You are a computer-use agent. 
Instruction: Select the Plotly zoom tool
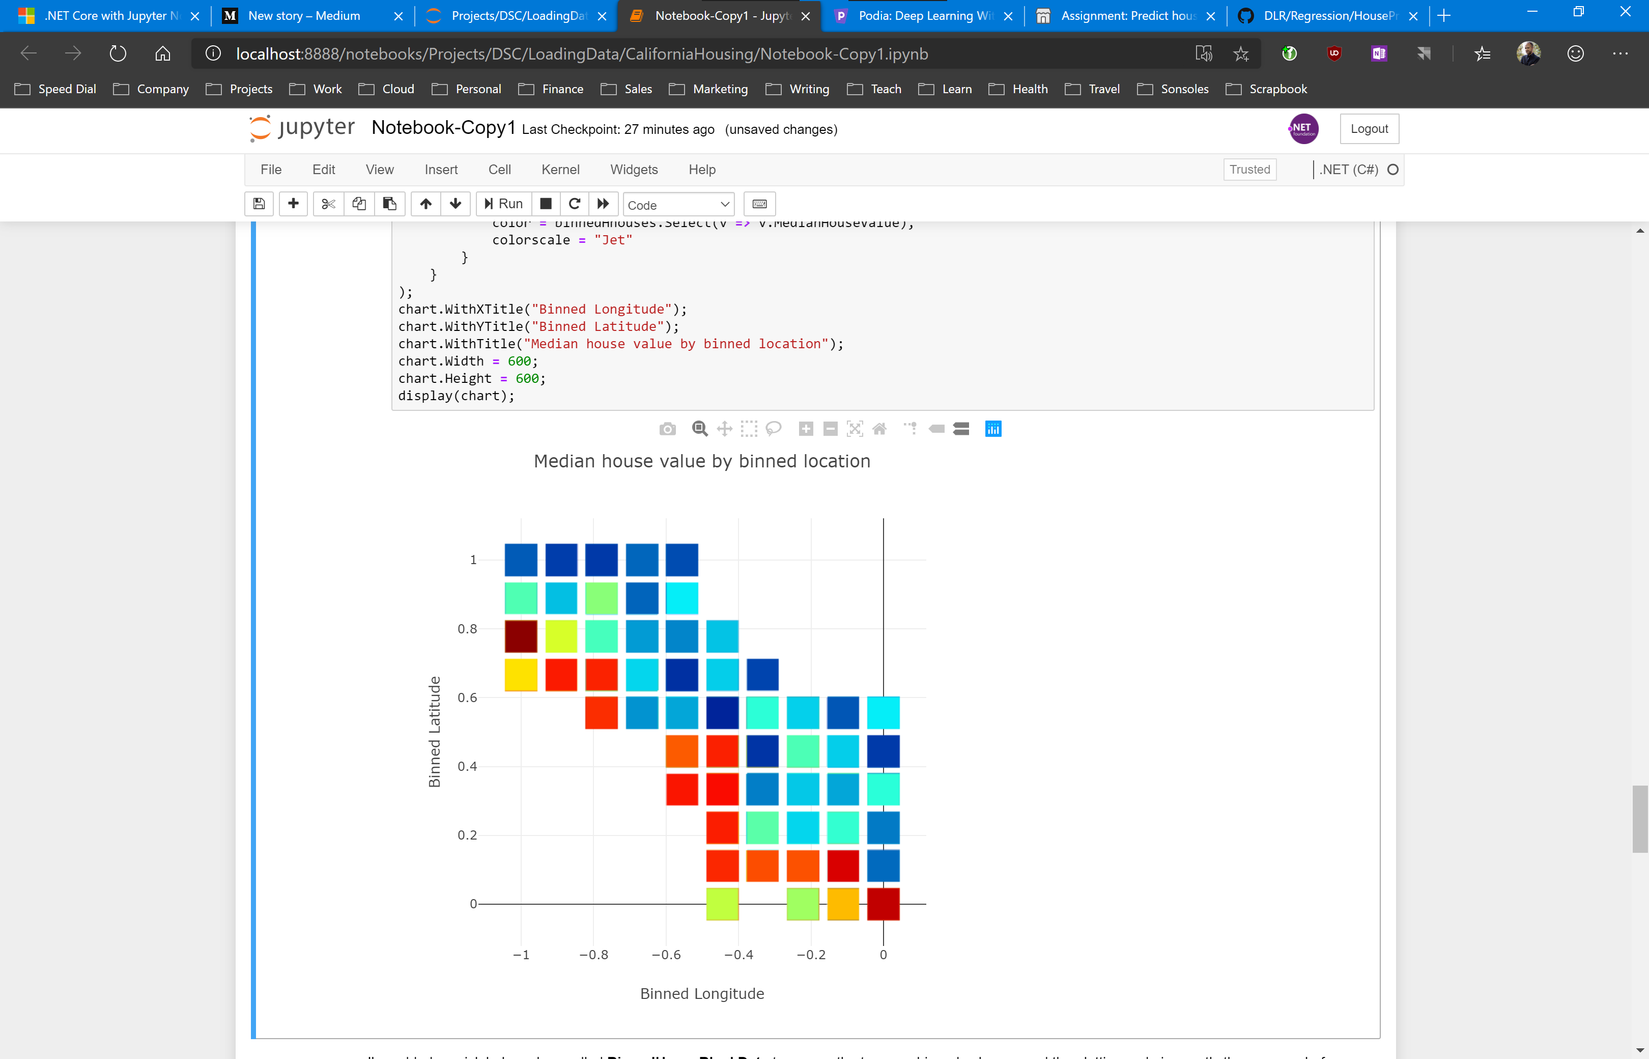[x=700, y=428]
